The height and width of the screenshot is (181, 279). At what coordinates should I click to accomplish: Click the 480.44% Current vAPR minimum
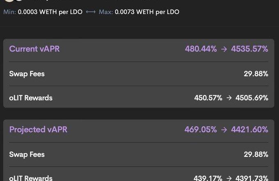click(x=201, y=49)
